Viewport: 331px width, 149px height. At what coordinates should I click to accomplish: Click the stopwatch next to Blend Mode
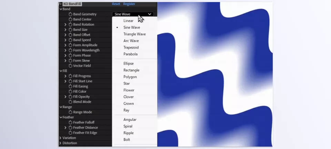coord(70,102)
